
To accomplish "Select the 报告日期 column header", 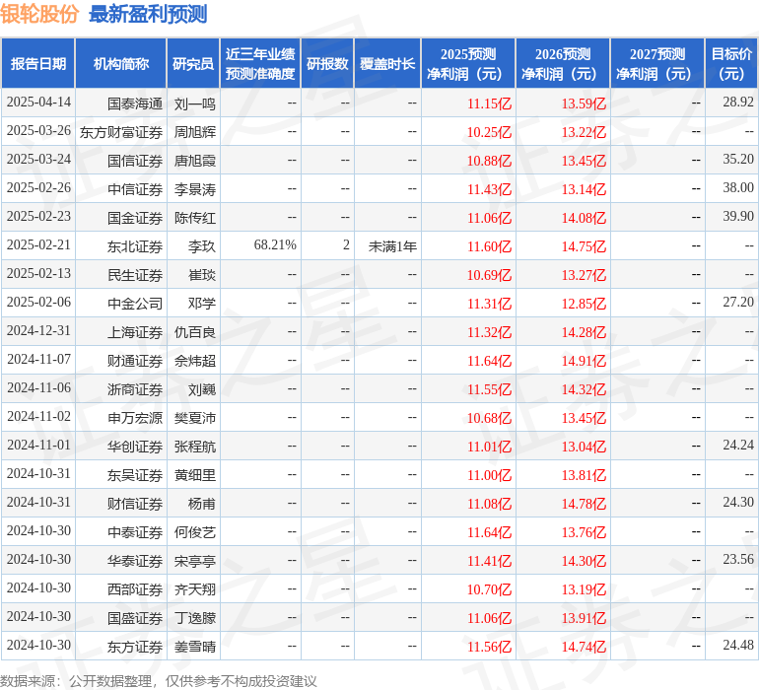I will 38,64.
